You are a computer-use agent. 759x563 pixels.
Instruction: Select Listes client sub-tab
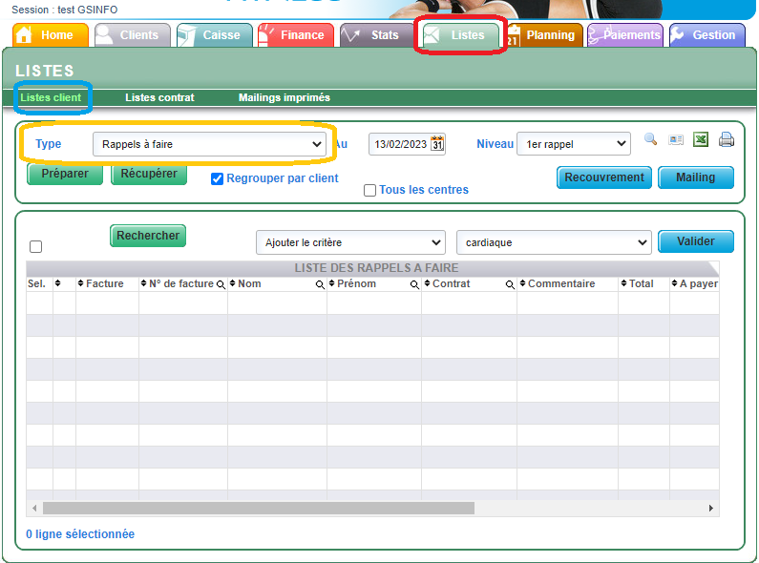click(51, 97)
